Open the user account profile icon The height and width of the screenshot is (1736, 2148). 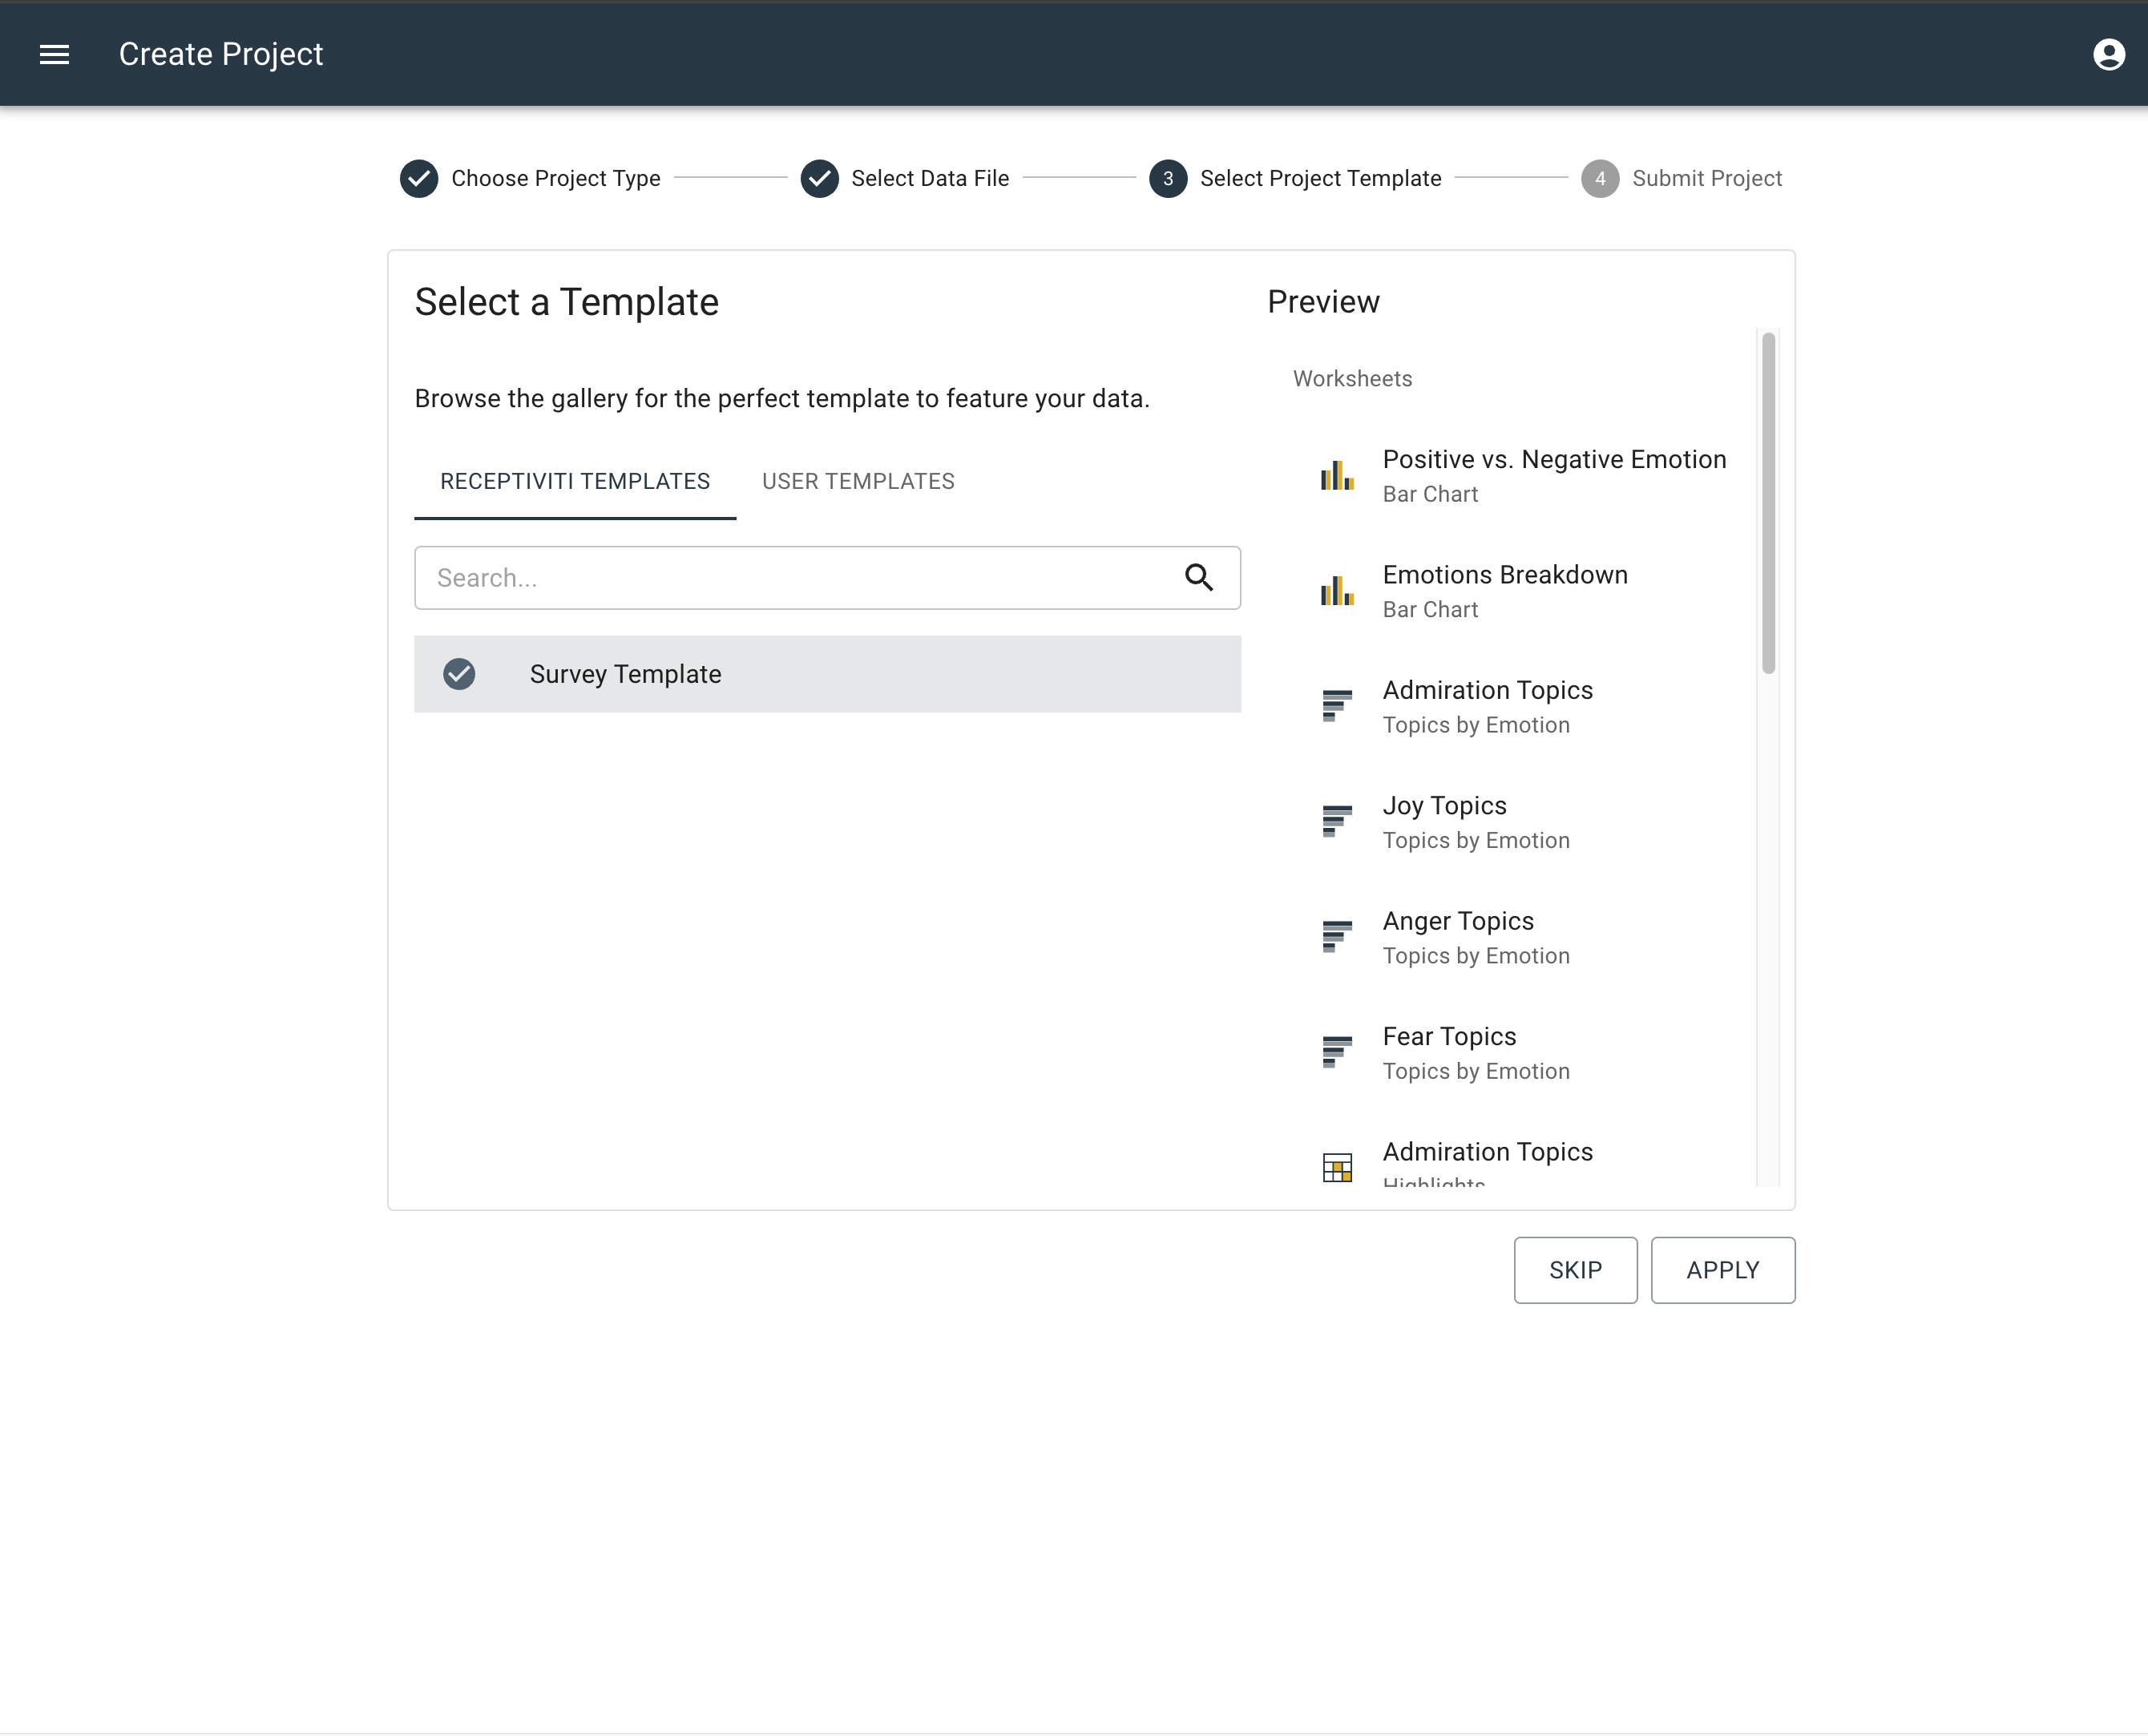point(2108,54)
